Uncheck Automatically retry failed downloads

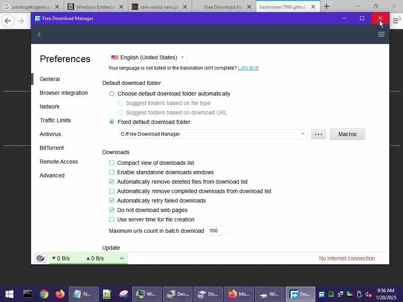111,201
